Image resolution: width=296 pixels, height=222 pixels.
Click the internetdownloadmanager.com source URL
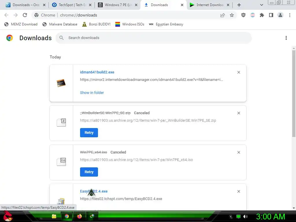(x=151, y=80)
